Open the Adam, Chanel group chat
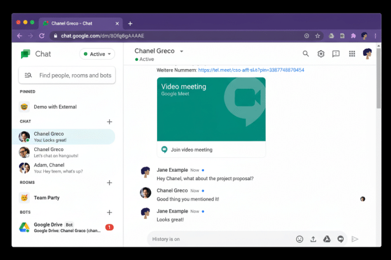The height and width of the screenshot is (260, 391). pyautogui.click(x=64, y=168)
